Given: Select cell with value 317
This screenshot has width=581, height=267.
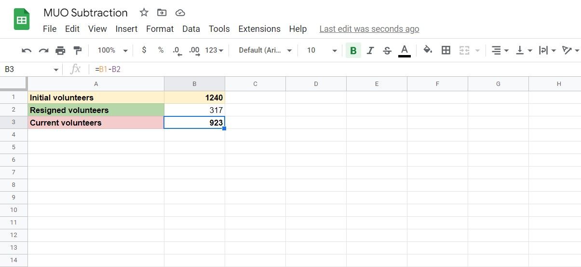Looking at the screenshot, I should (194, 110).
